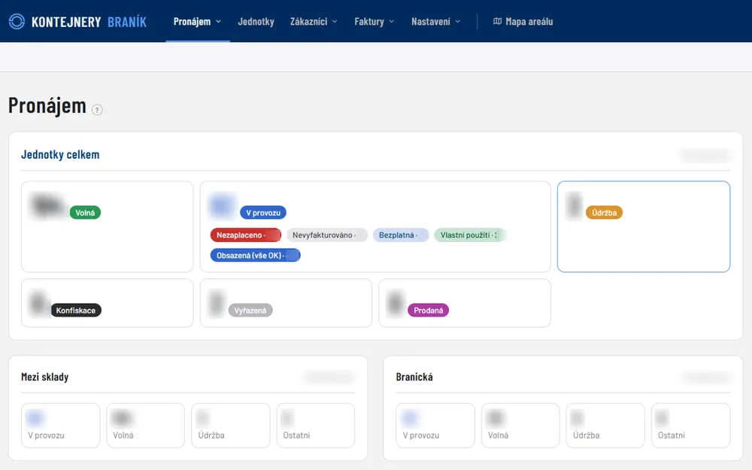Open the Faktury dropdown chevron
Viewport: 752px width, 470px height.
click(391, 22)
